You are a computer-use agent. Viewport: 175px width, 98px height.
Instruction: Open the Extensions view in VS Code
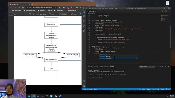pos(84,30)
